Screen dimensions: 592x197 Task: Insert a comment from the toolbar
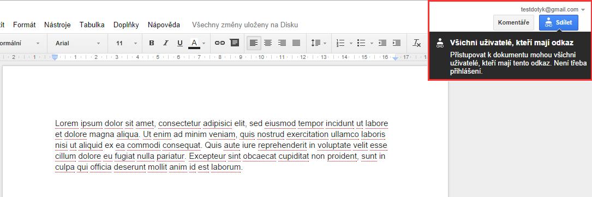click(235, 43)
